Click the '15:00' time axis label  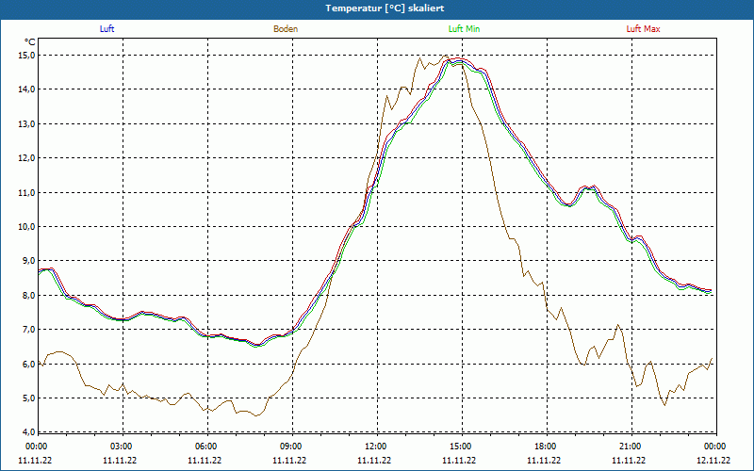click(459, 447)
